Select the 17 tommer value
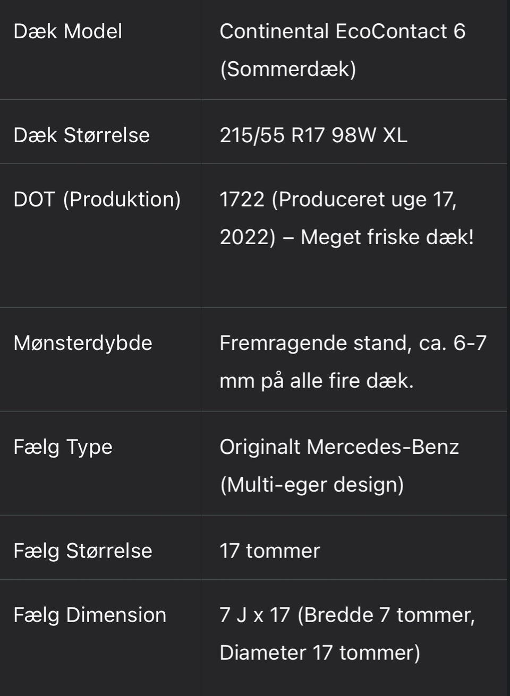This screenshot has height=696, width=510. coord(269,551)
